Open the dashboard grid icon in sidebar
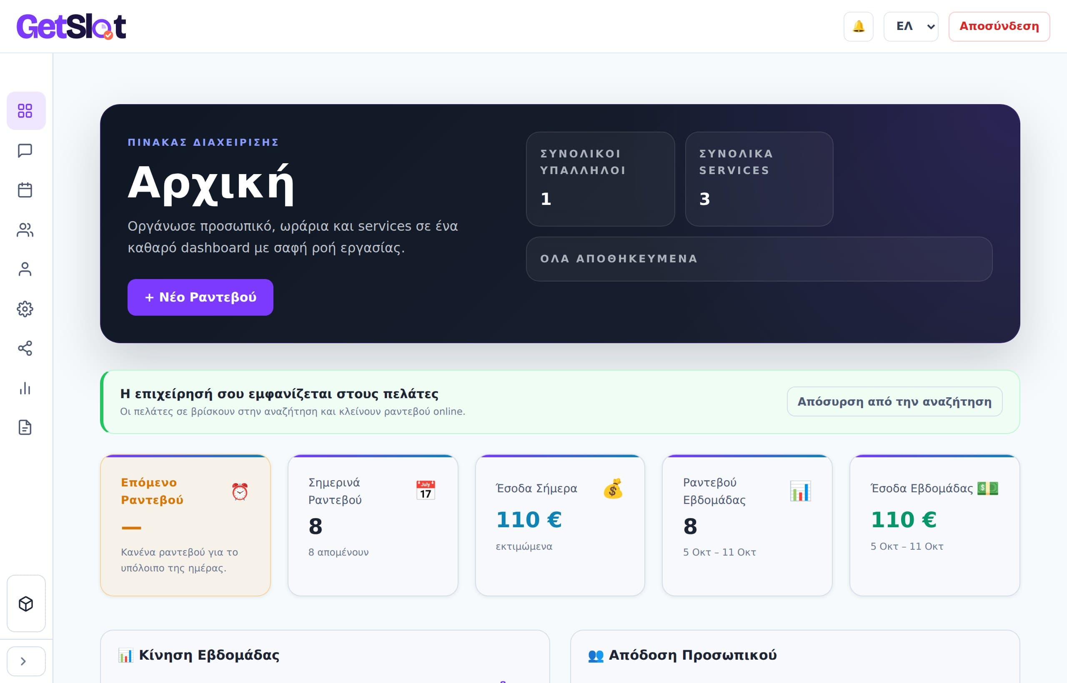The image size is (1067, 683). 25,111
